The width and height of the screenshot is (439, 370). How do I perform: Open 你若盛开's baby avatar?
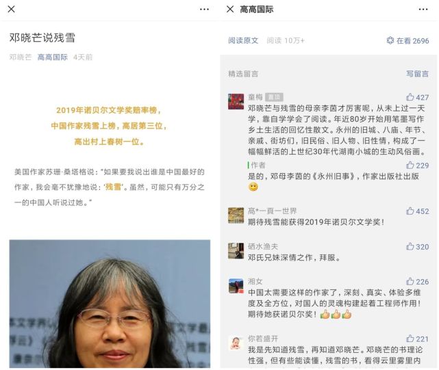(x=236, y=343)
